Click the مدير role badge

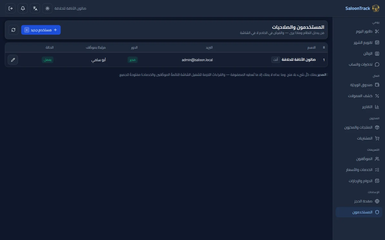(x=133, y=60)
